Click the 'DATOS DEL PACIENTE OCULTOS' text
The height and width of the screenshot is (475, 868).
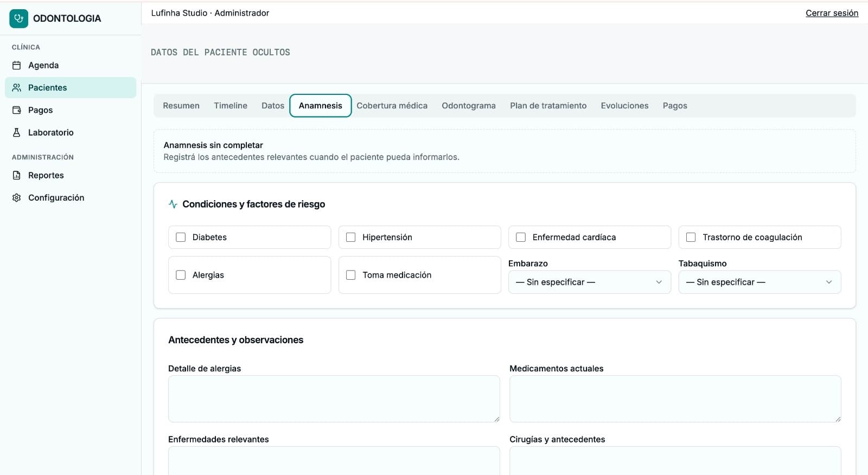point(220,53)
